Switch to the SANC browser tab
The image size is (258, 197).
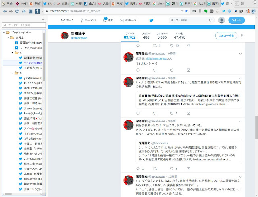[x=49, y=4]
